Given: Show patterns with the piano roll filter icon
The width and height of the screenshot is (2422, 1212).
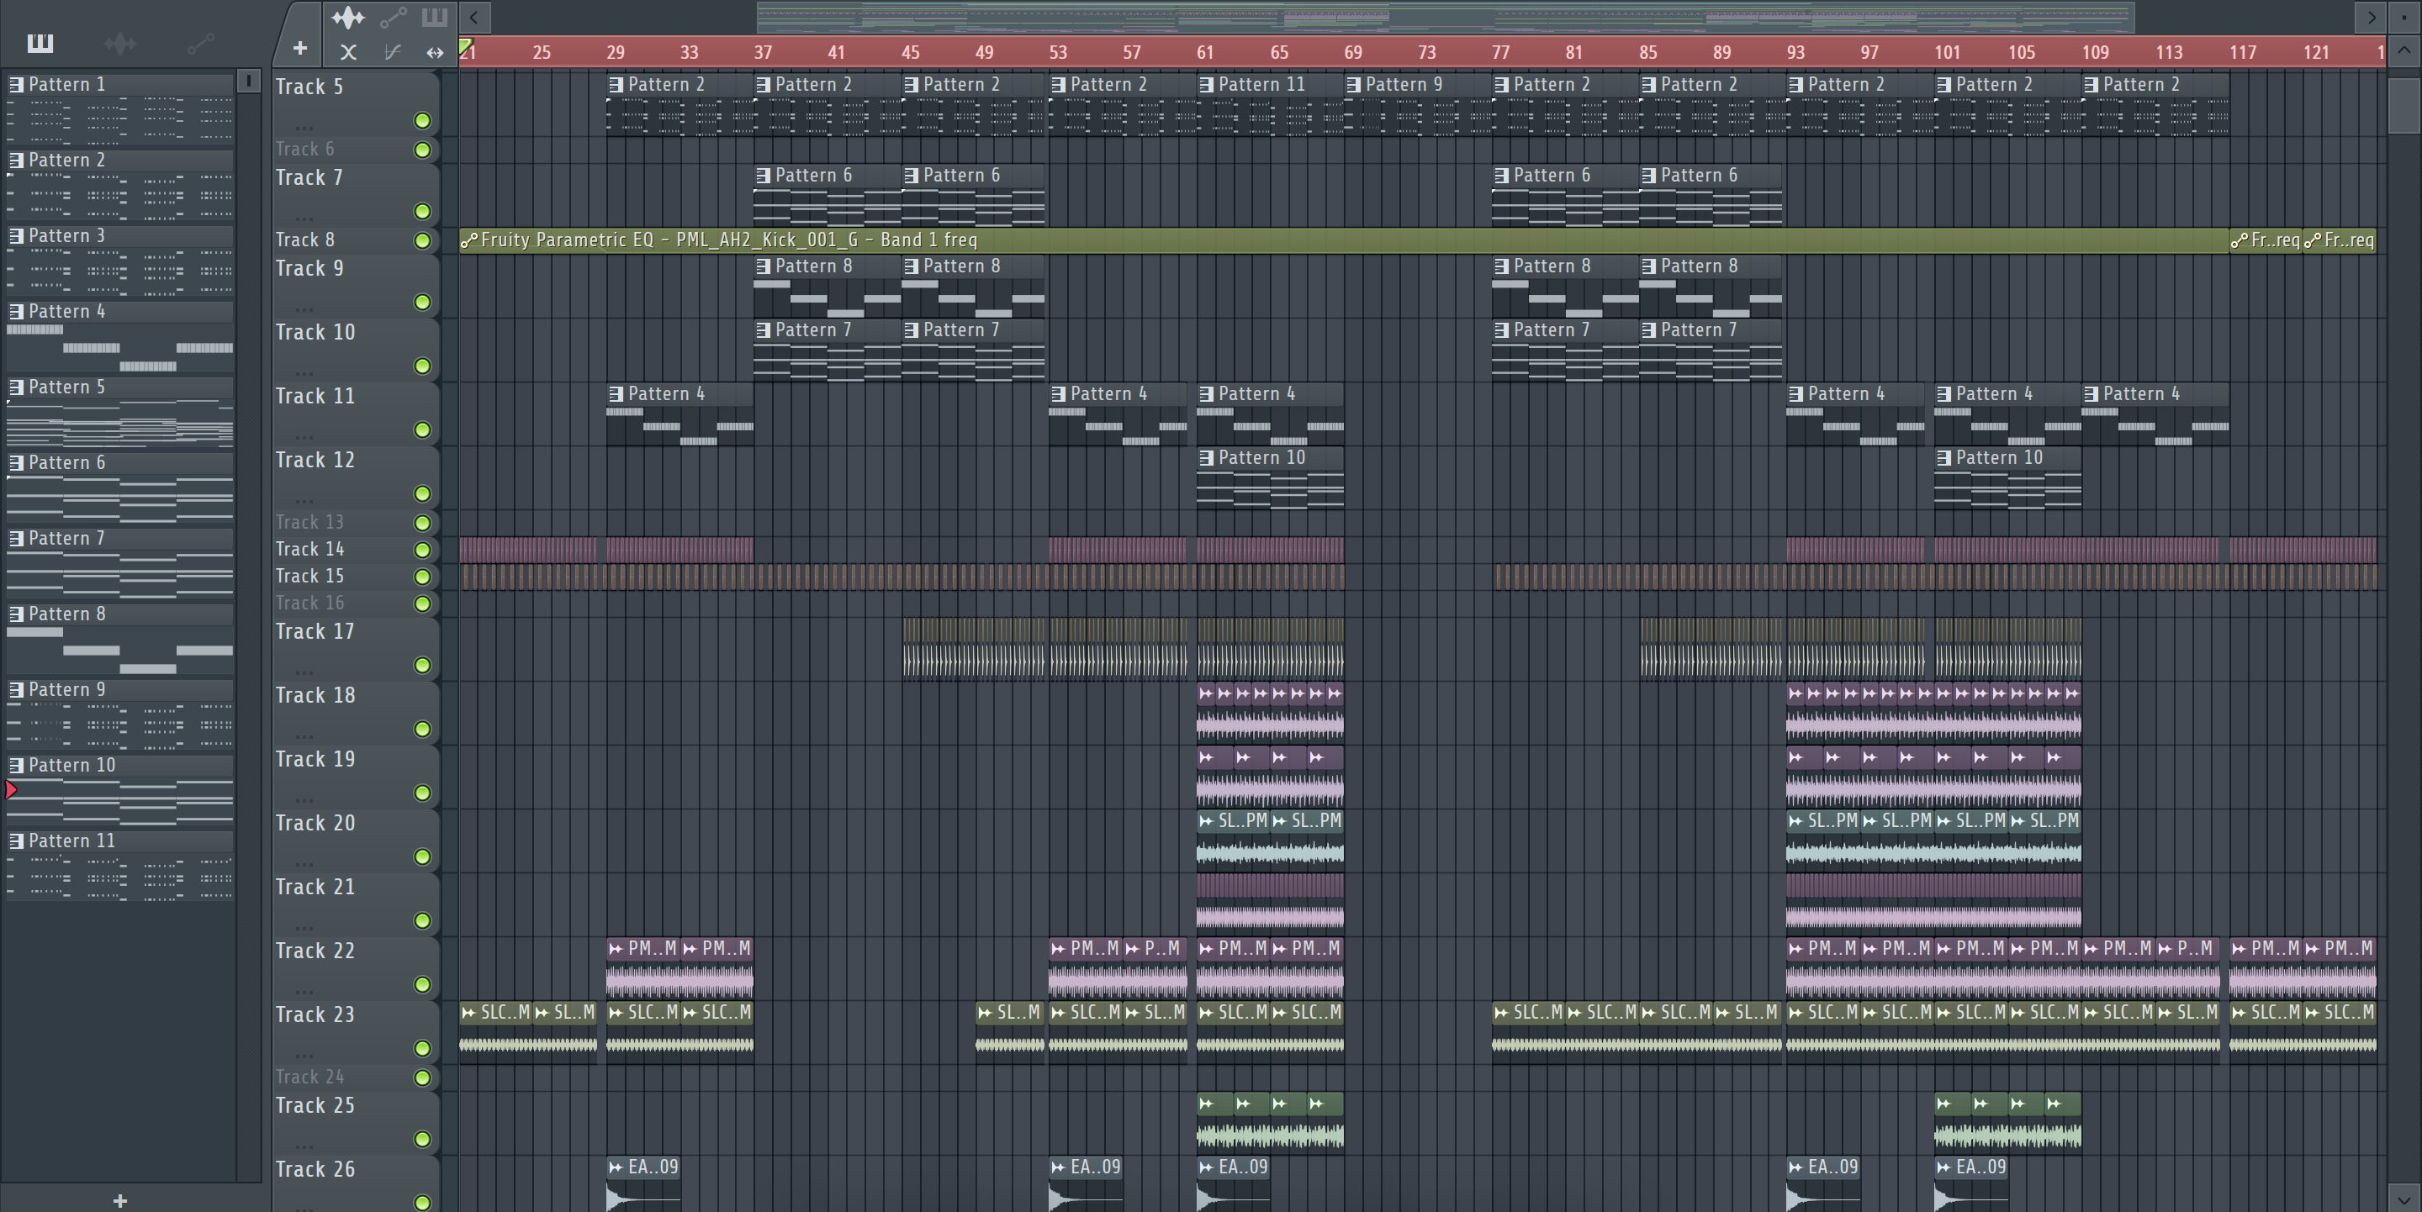Looking at the screenshot, I should (40, 43).
